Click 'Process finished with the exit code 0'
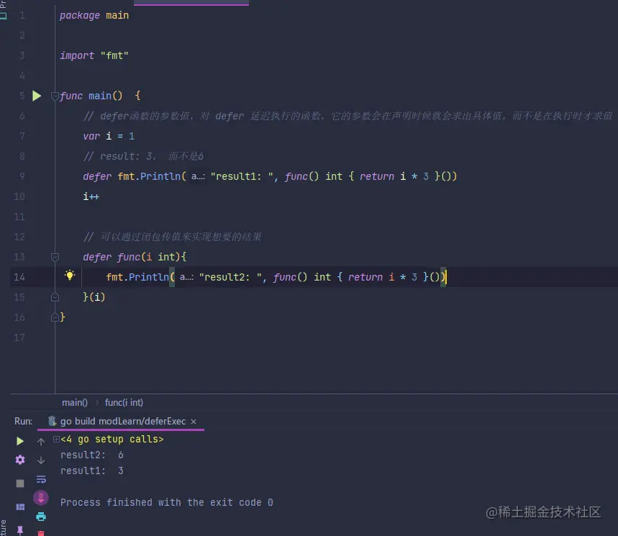 click(167, 502)
